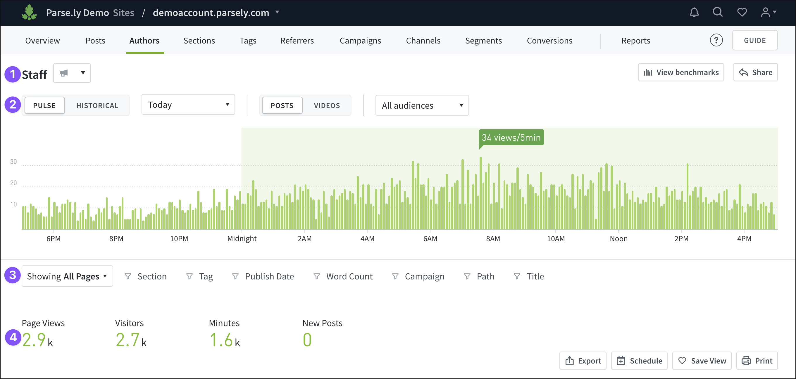Screen dimensions: 796x379
Task: Open the Referrers tab
Action: [297, 41]
